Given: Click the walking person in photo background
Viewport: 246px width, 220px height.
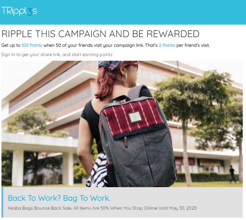Looking at the screenshot, I should click(232, 174).
